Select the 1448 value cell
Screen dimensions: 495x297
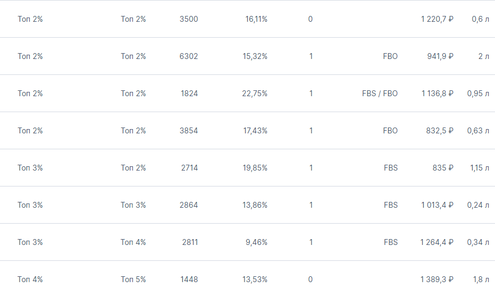tap(189, 279)
